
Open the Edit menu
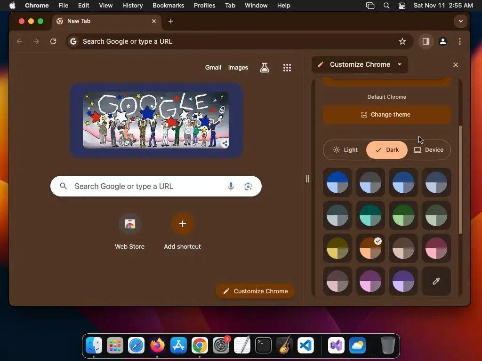(83, 6)
